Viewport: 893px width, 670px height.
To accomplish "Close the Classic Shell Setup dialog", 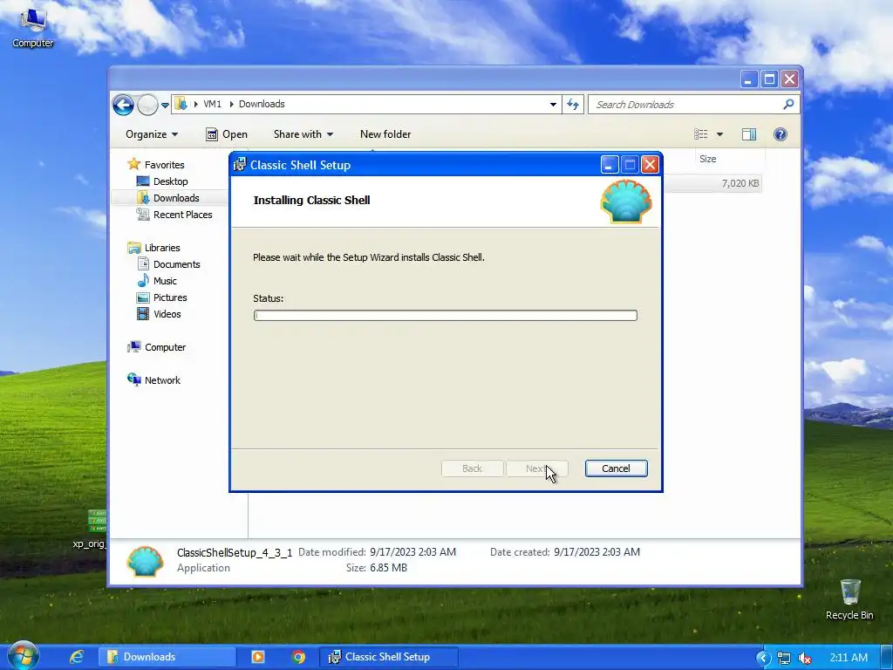I will click(x=650, y=165).
